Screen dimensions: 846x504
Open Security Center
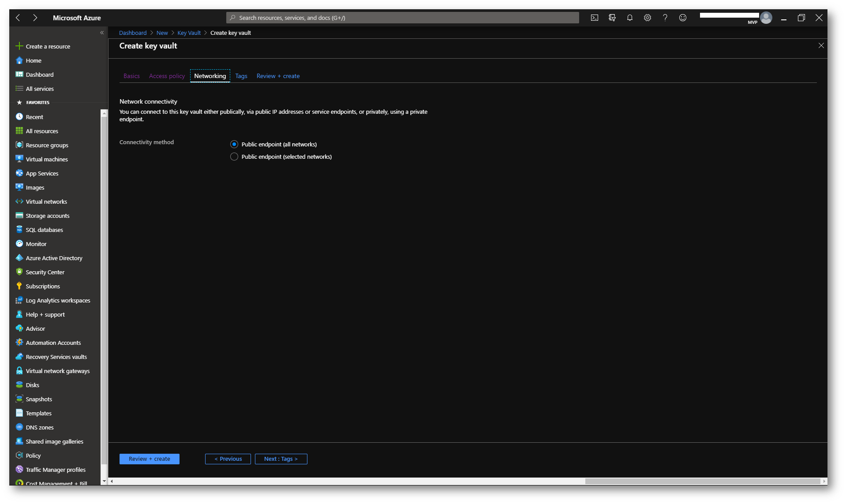coord(45,272)
